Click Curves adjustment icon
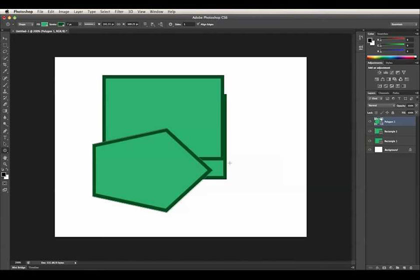Image resolution: width=420 pixels, height=280 pixels. click(391, 72)
